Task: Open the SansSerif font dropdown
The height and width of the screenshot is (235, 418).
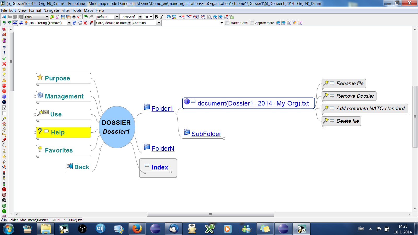Action: (140, 17)
